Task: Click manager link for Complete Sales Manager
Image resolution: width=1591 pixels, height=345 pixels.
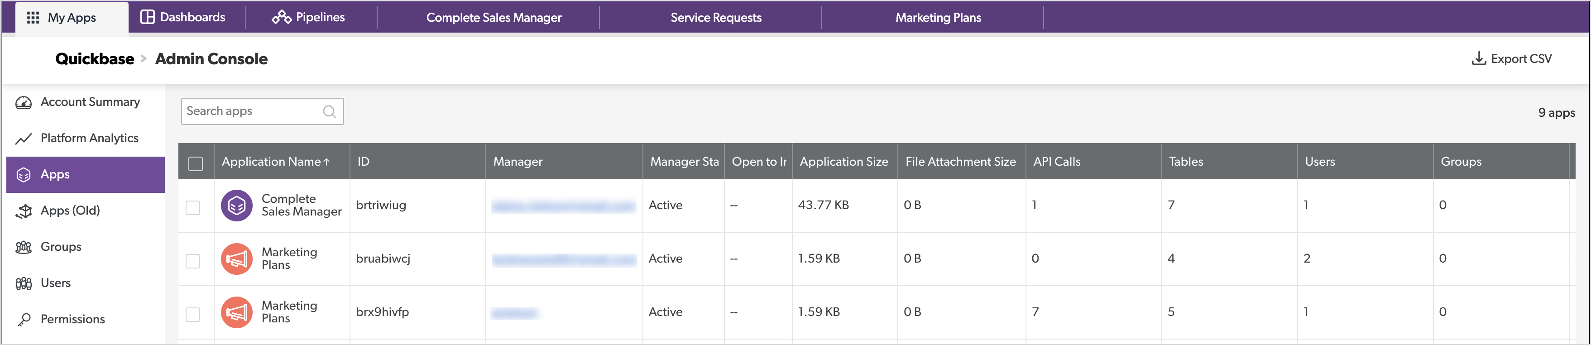Action: click(563, 206)
